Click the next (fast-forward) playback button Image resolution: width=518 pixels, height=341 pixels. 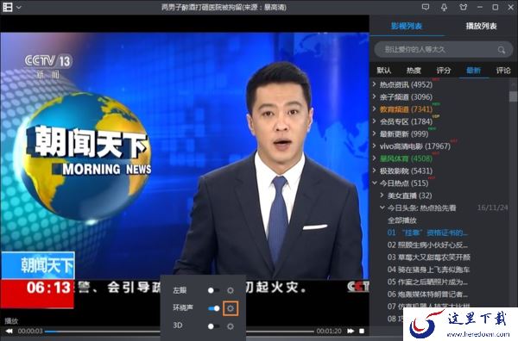click(351, 331)
